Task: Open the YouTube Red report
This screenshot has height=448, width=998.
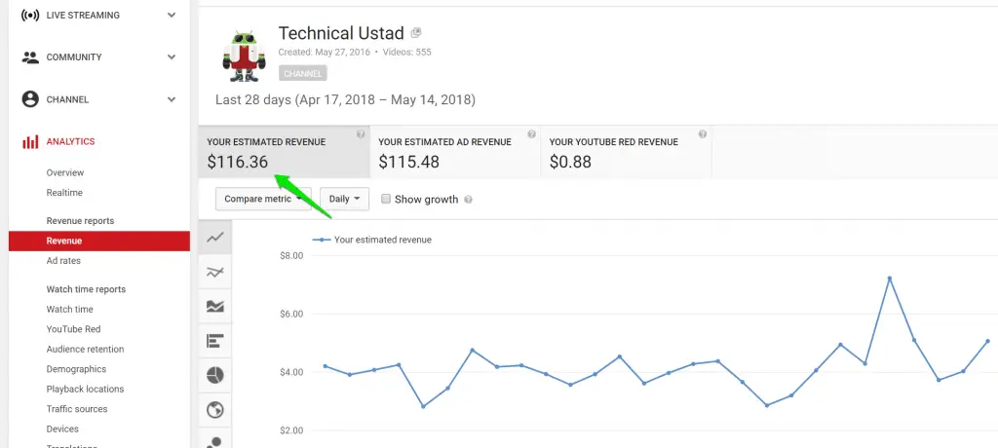Action: (73, 329)
